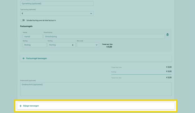Image resolution: width=195 pixels, height=113 pixels.
Task: Select the Factuurregels heading text
Action: [x=26, y=26]
